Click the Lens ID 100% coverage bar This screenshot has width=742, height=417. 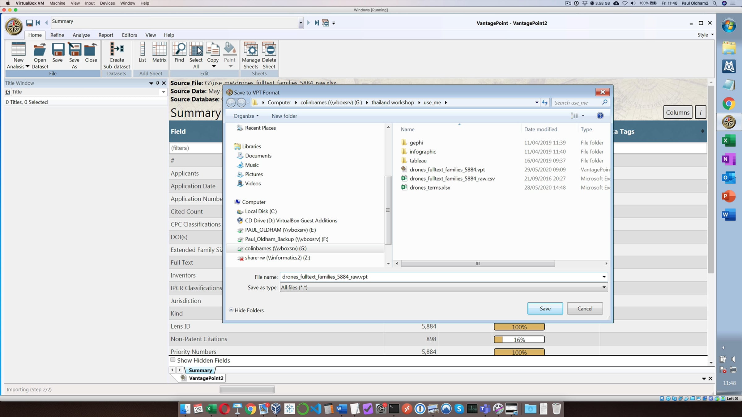coord(519,327)
